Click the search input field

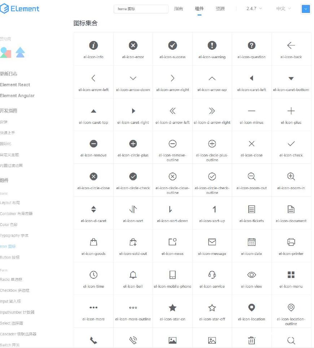141,9
